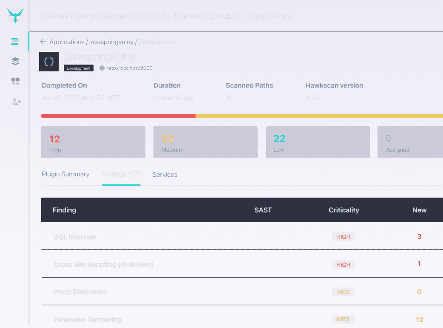
Task: Click the StackHawk hawk logo
Action: click(15, 16)
